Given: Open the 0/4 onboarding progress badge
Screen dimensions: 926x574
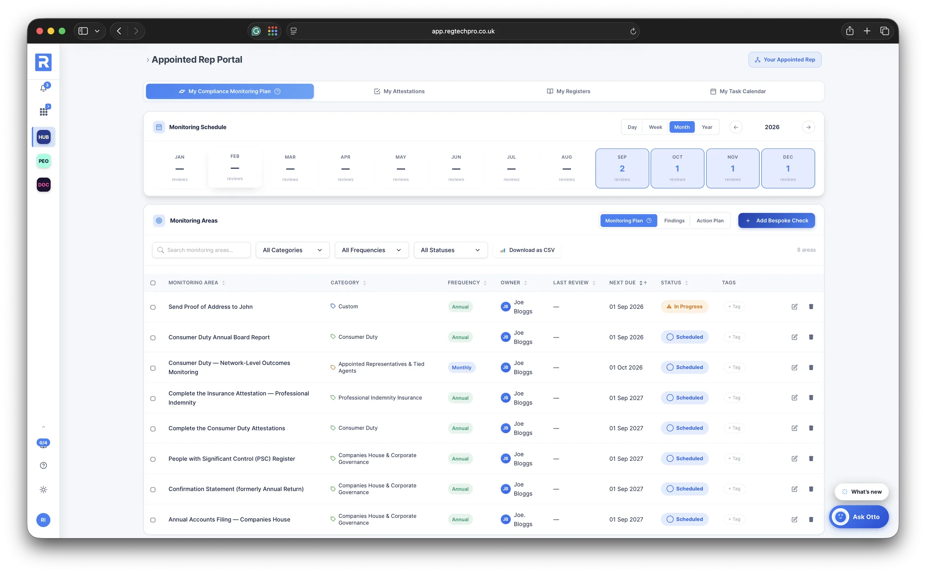Looking at the screenshot, I should point(43,443).
